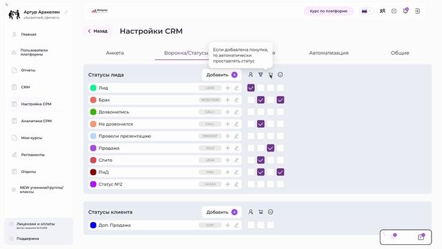442x249 pixels.
Task: Switch to the Общие tab
Action: point(400,53)
